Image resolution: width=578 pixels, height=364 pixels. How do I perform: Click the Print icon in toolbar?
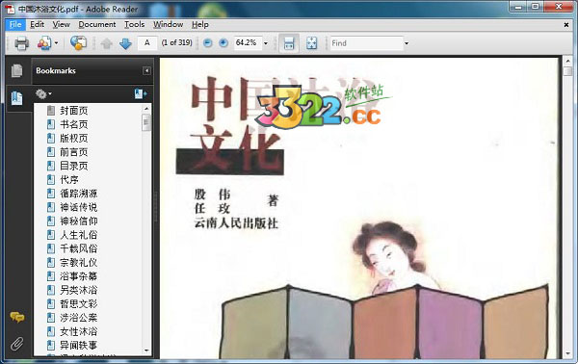(21, 43)
